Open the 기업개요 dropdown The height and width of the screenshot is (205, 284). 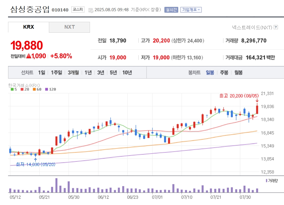[191, 9]
